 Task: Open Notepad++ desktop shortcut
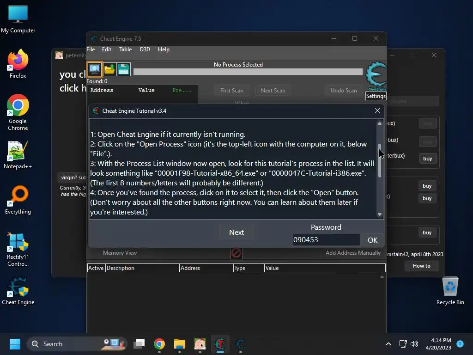(18, 155)
